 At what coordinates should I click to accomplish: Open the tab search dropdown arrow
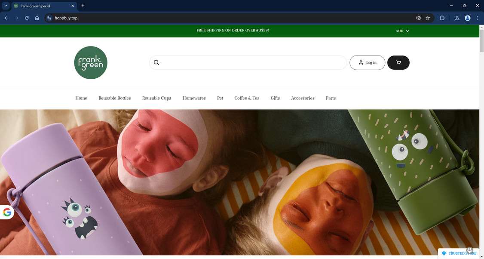pyautogui.click(x=6, y=6)
